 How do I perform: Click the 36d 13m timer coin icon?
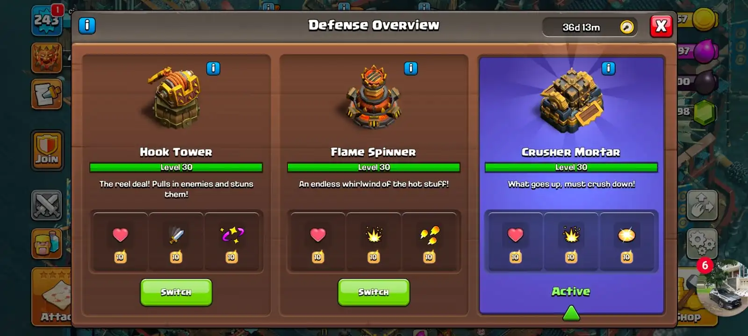[626, 27]
